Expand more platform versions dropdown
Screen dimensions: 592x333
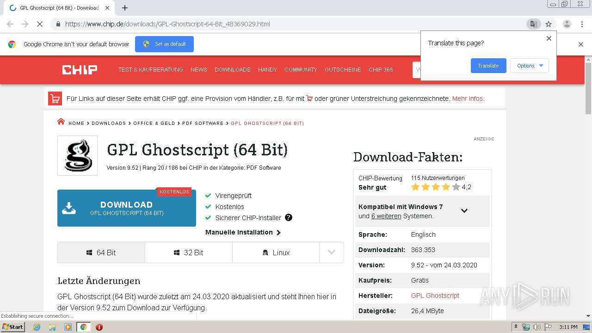point(332,253)
